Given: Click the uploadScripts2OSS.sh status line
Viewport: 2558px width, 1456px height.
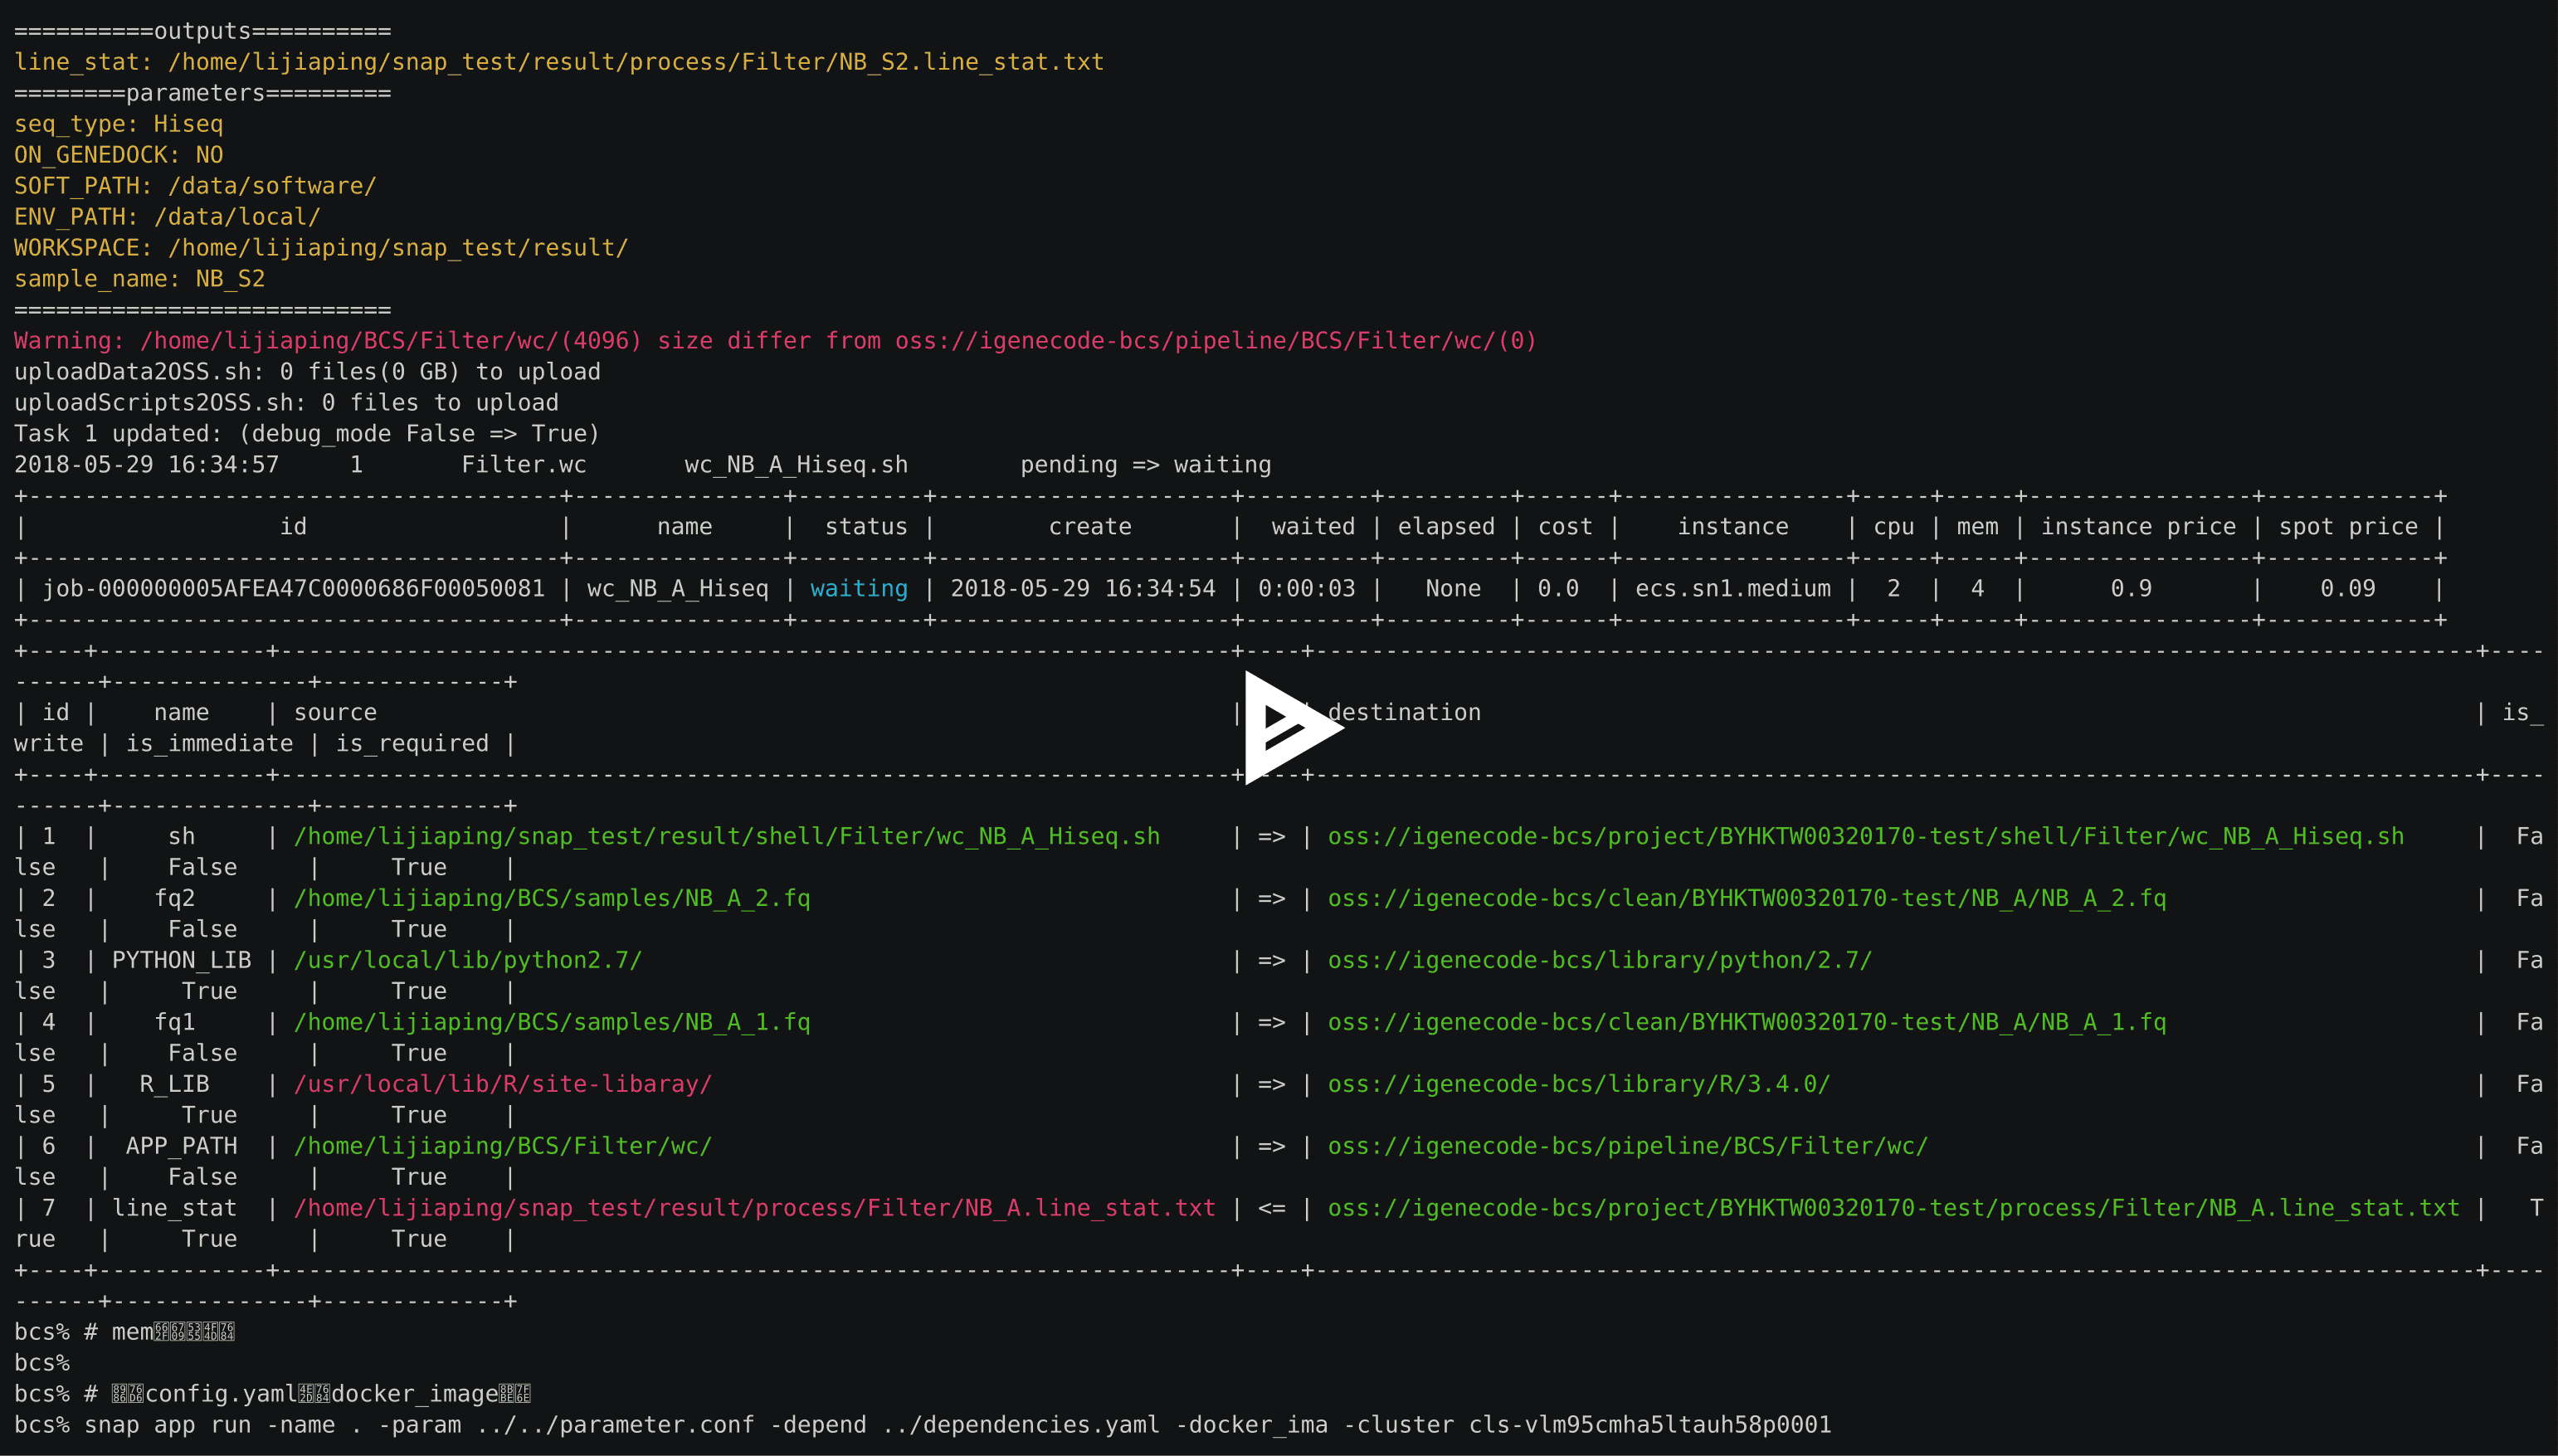Looking at the screenshot, I should pos(286,403).
